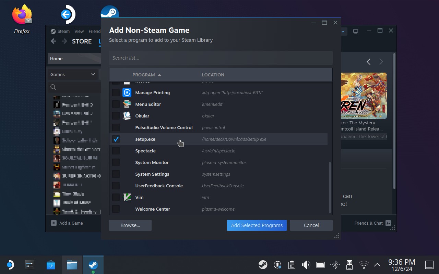Screen dimensions: 439x274
Task: Sort list by the PROGRAM column arrow
Action: coord(159,75)
